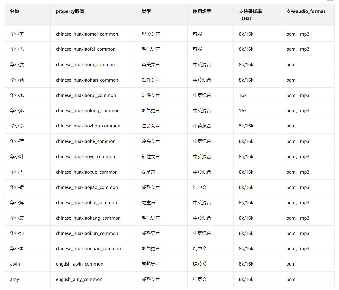This screenshot has width=339, height=290.
Task: Select the chinese_huaxiaoquan_common cell
Action: point(88,249)
